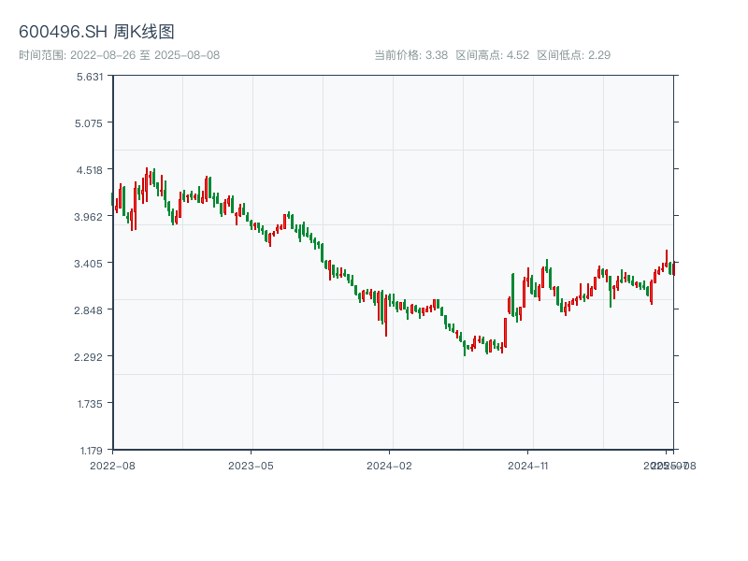Select the 时间范围 date range text
The width and height of the screenshot is (748, 561).
[119, 55]
